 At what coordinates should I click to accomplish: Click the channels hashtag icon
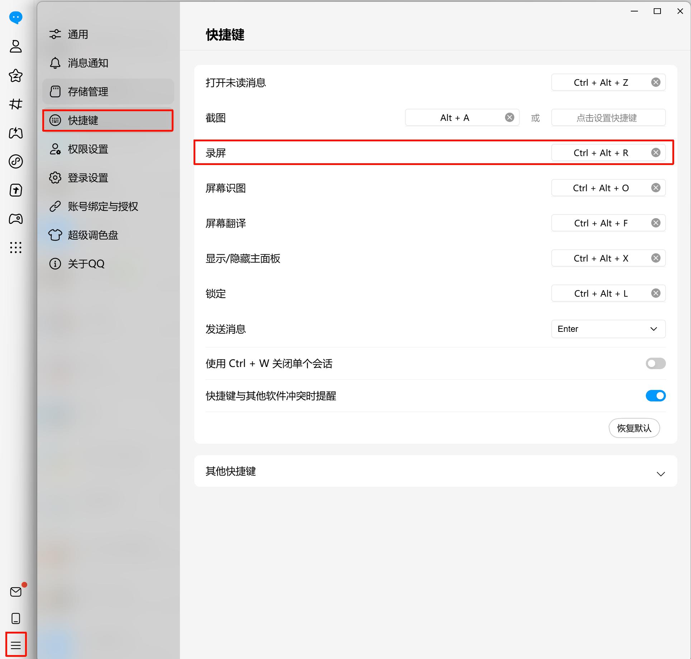point(16,104)
